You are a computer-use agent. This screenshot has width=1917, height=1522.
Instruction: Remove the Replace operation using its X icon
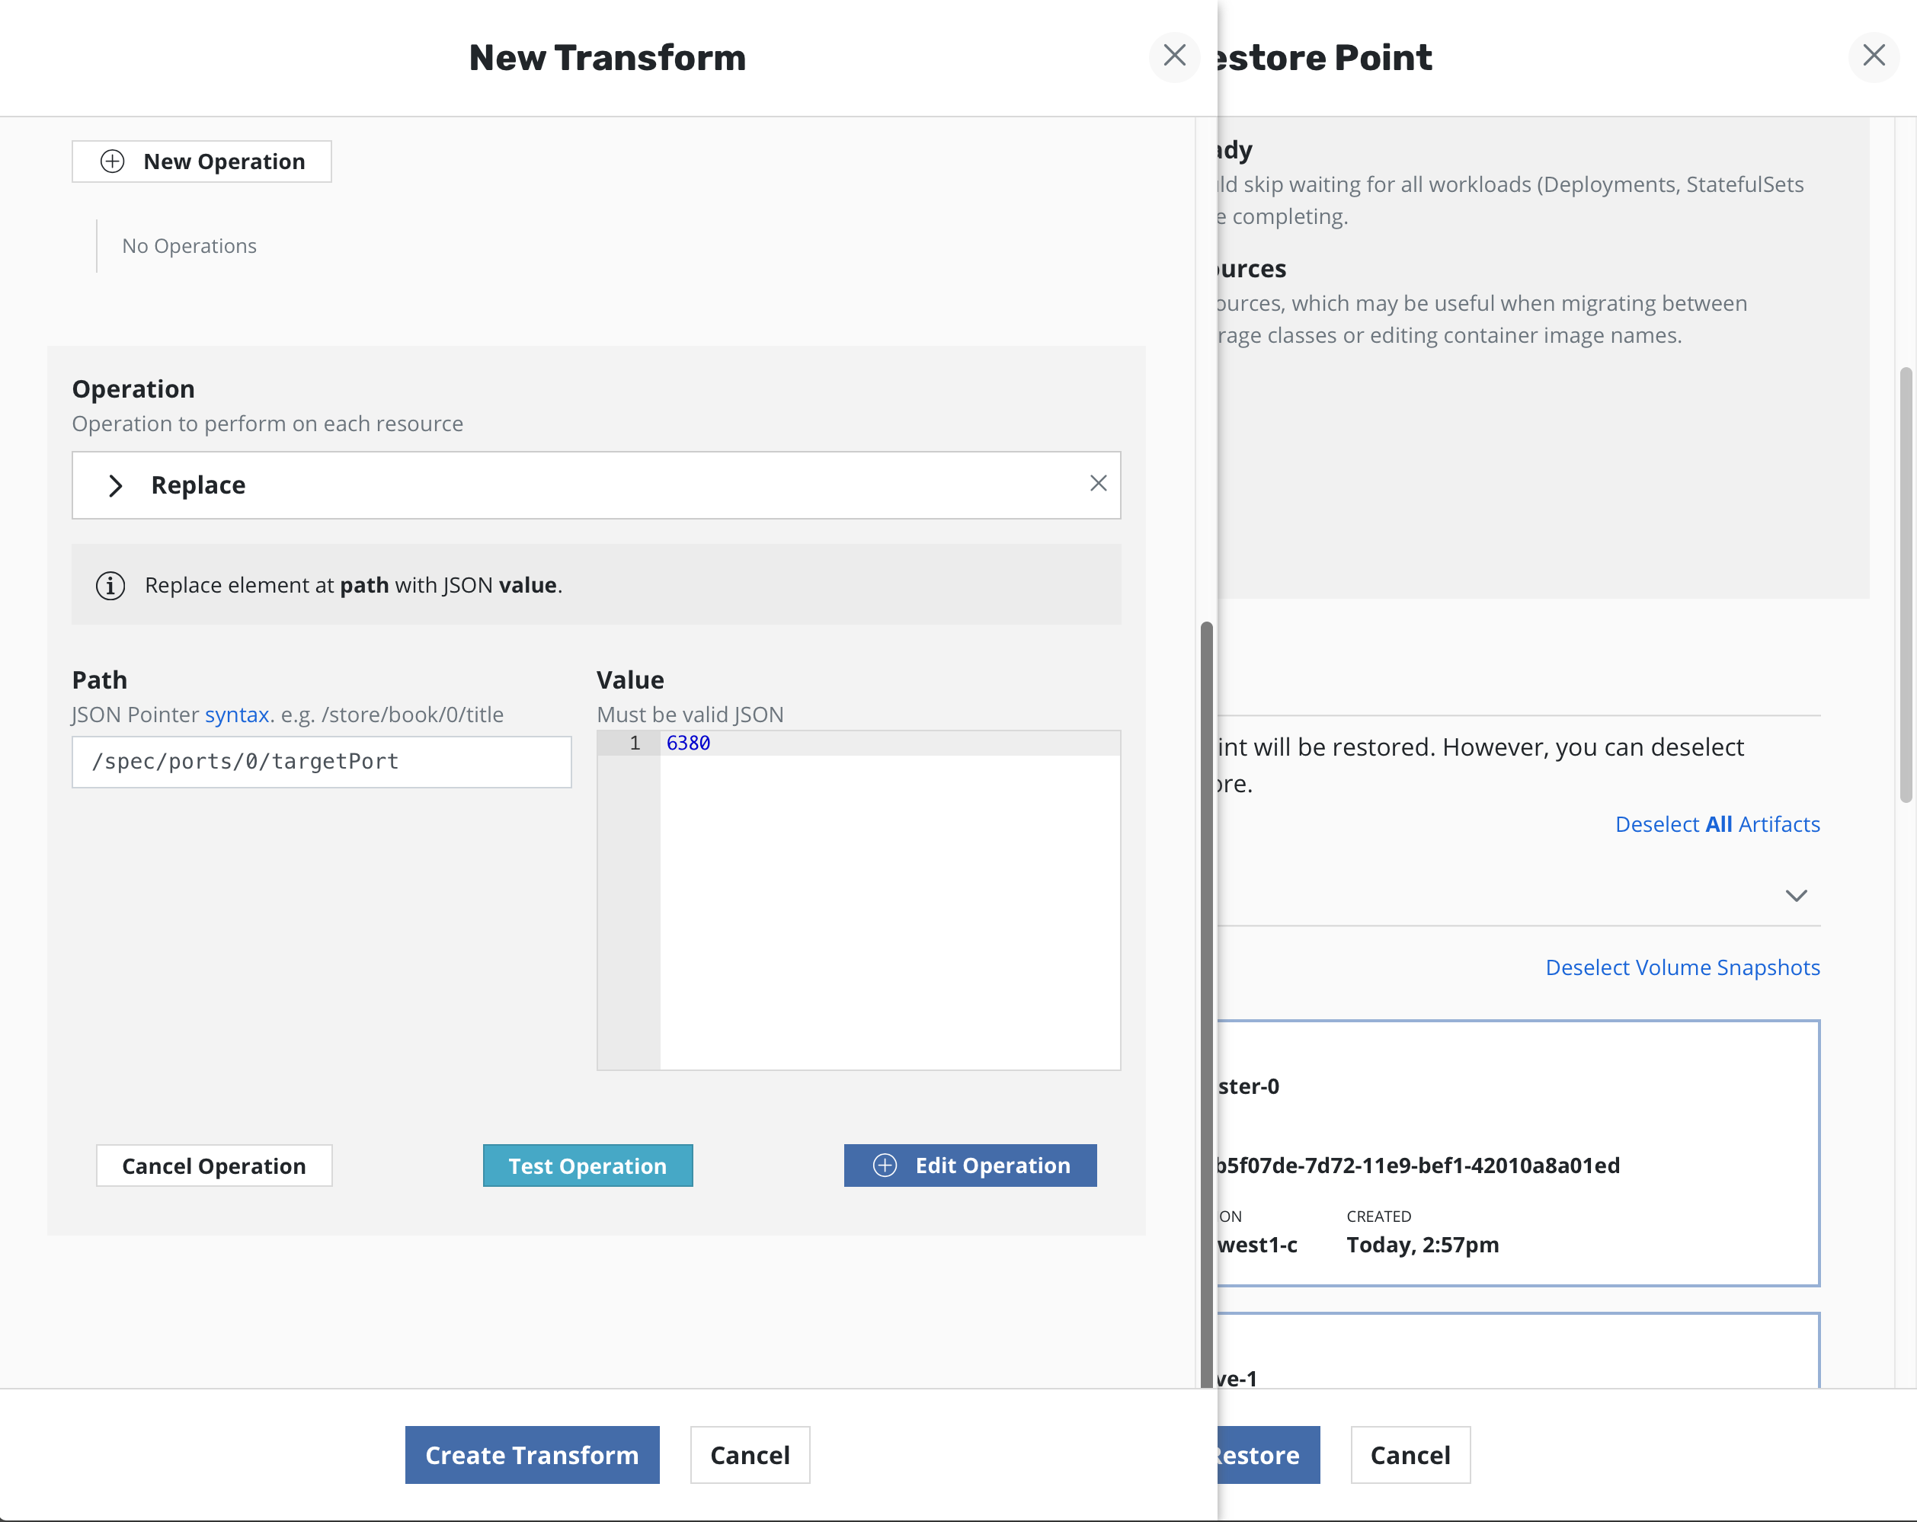(1098, 484)
